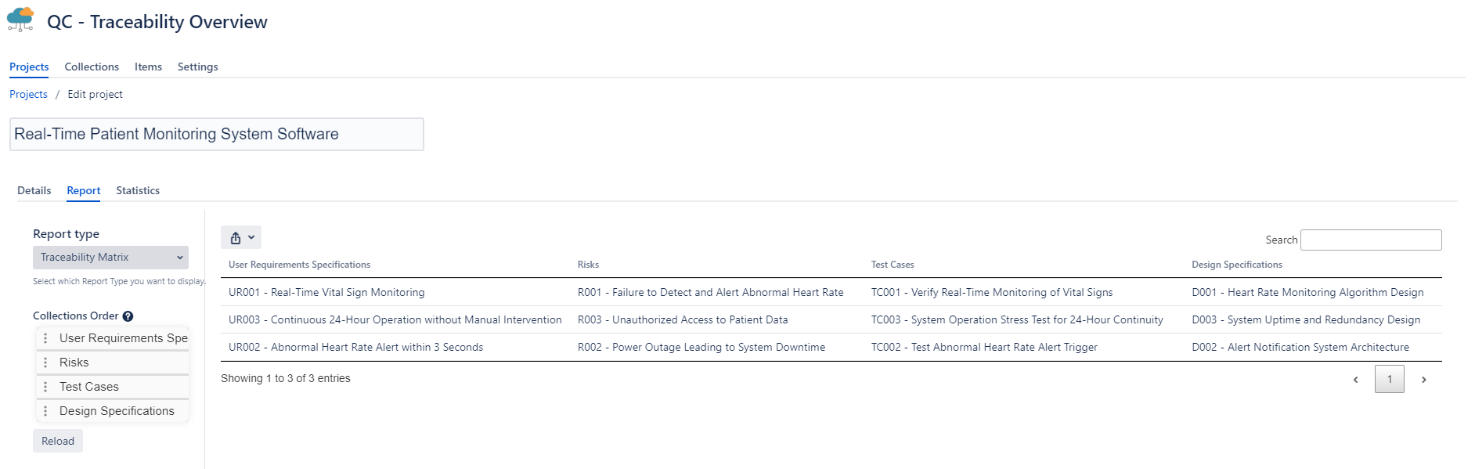The image size is (1475, 469).
Task: Click R002 - Power Outage cell
Action: pyautogui.click(x=701, y=347)
